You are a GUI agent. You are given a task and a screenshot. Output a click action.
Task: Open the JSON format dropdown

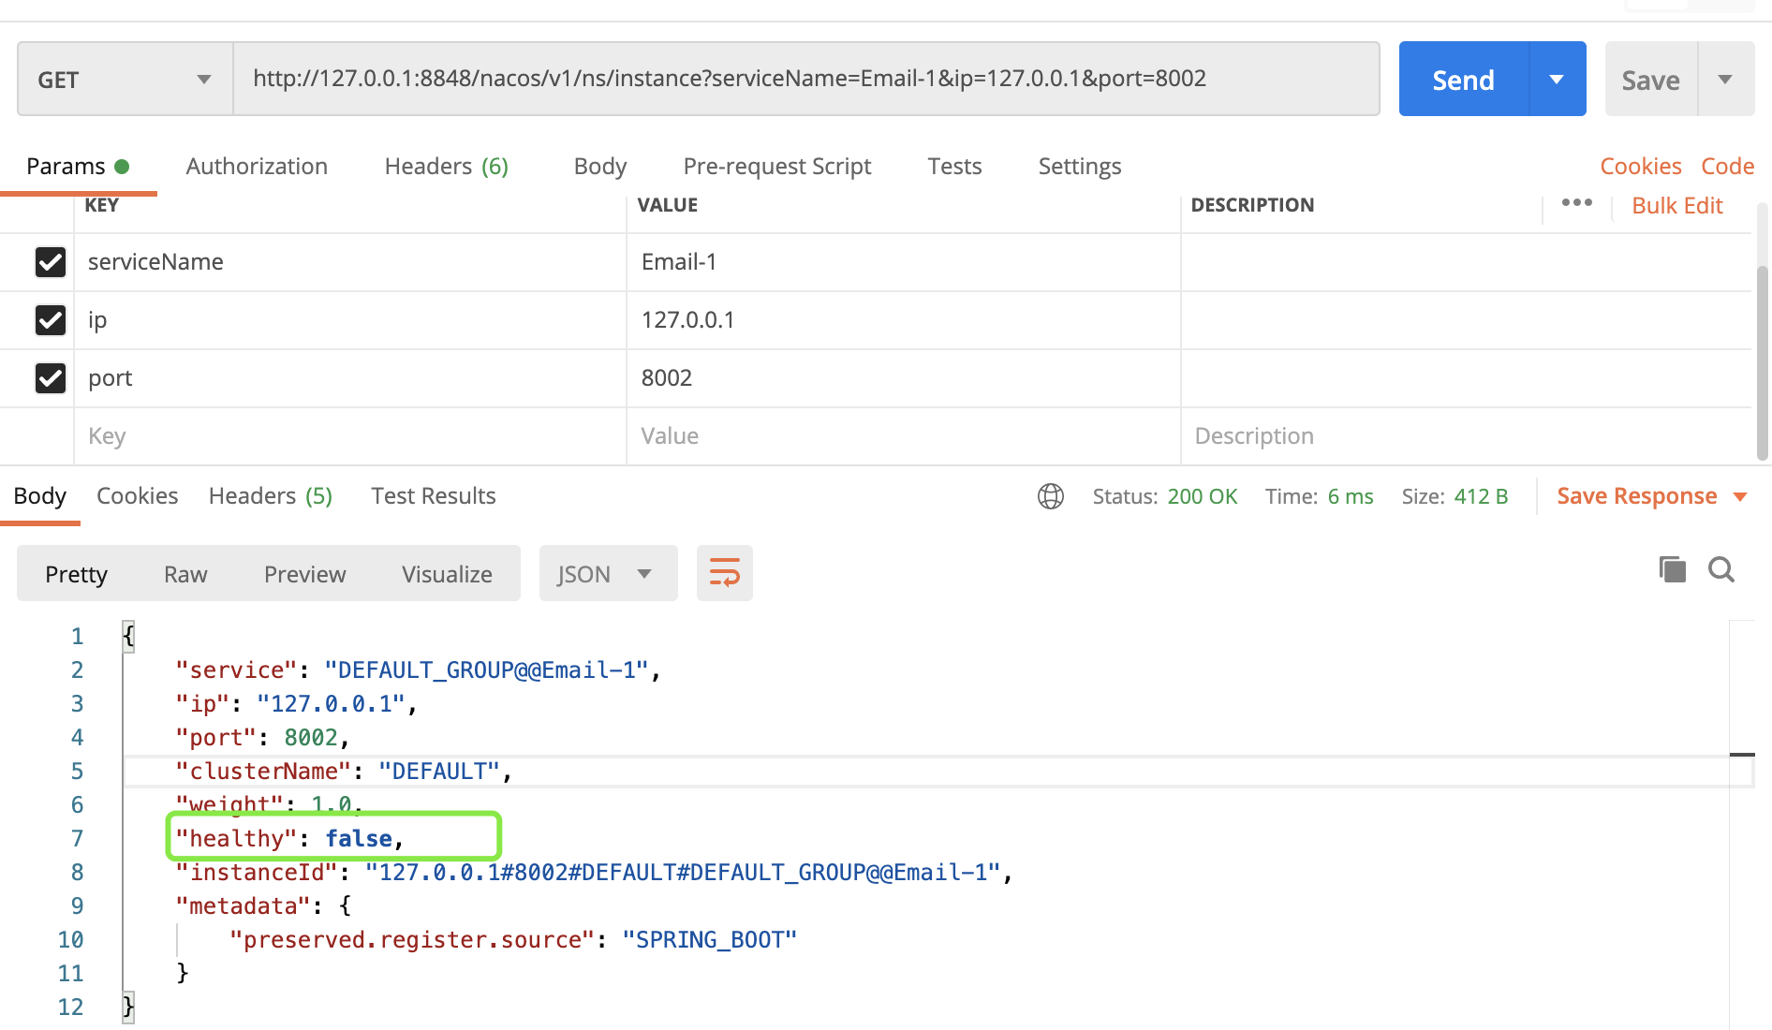[x=609, y=574]
